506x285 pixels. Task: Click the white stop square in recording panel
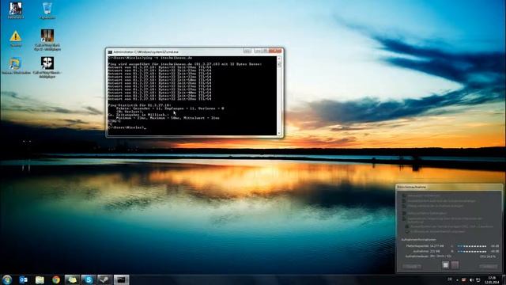coord(445,265)
